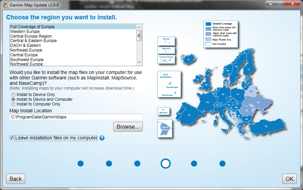Click the Canary Islands inset map
The image size is (303, 190).
[x=166, y=59]
